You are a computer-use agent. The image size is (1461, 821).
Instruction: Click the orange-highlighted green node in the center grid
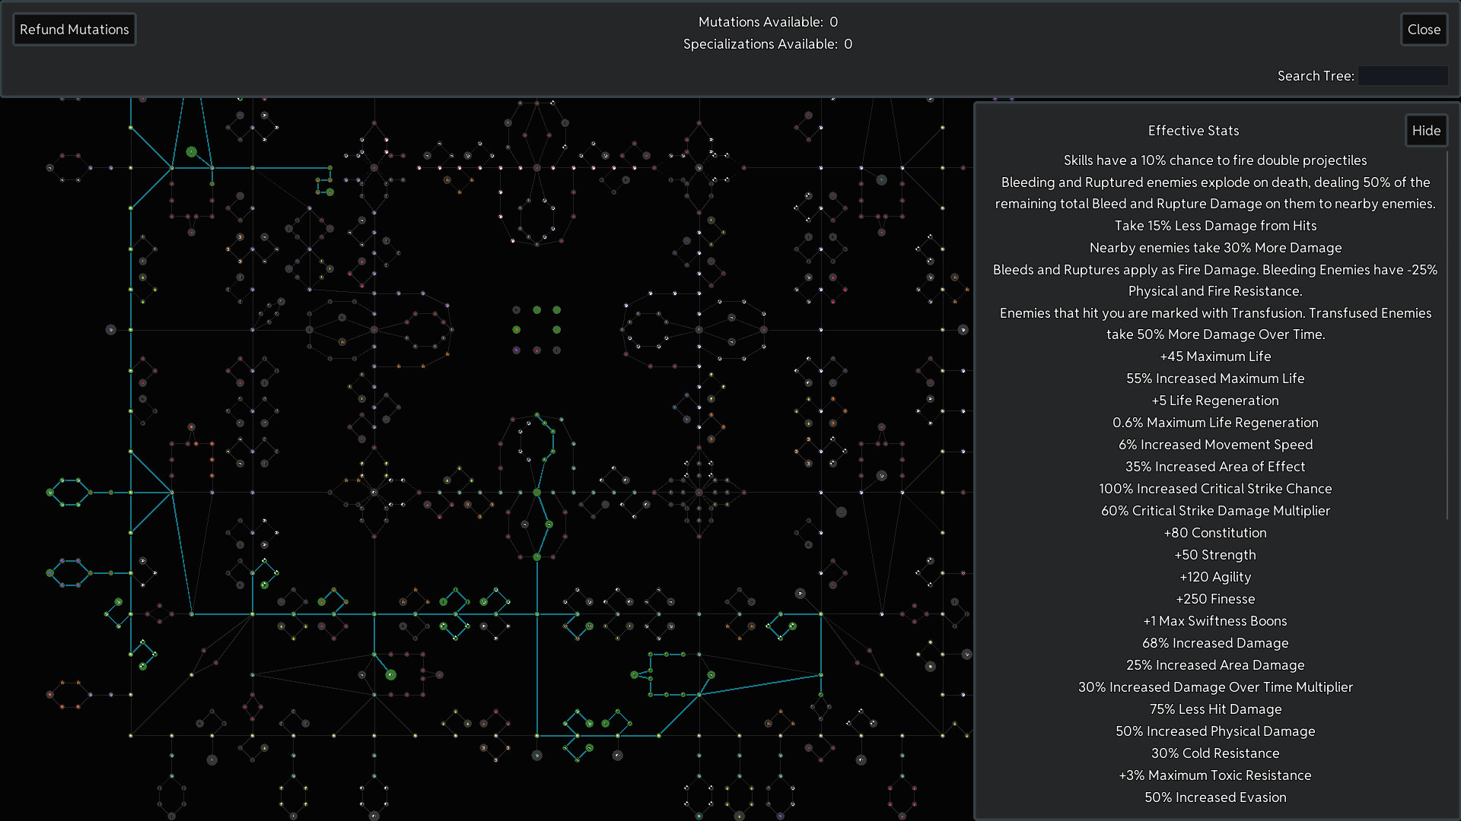coord(516,330)
